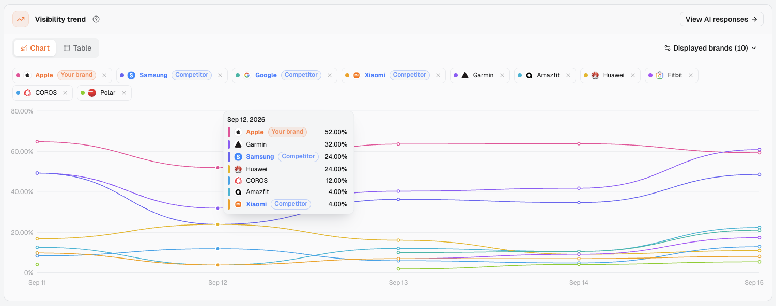Select COROS data point on Sep 12
The height and width of the screenshot is (306, 776).
[x=218, y=249]
